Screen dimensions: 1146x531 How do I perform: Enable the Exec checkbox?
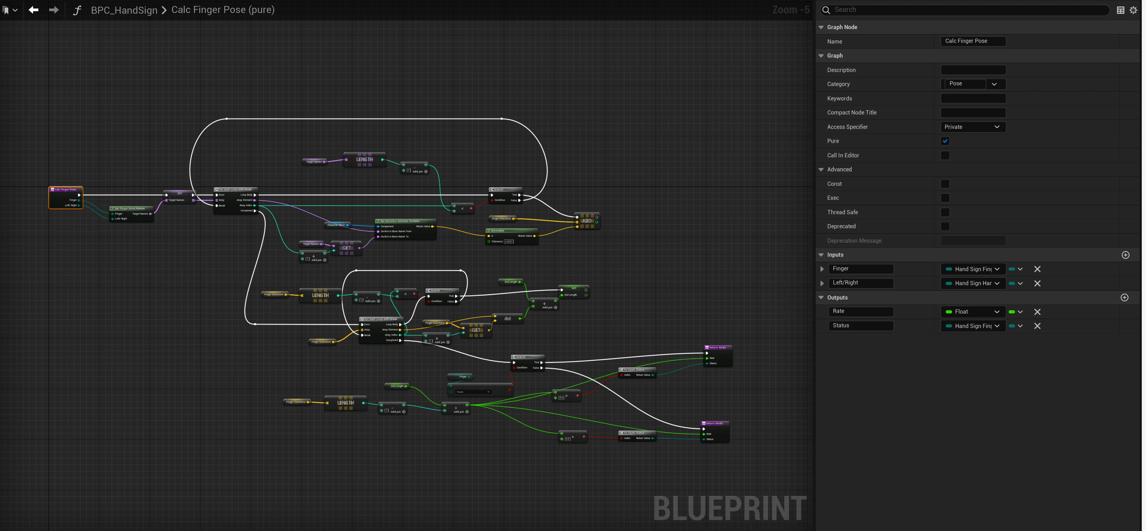coord(945,198)
